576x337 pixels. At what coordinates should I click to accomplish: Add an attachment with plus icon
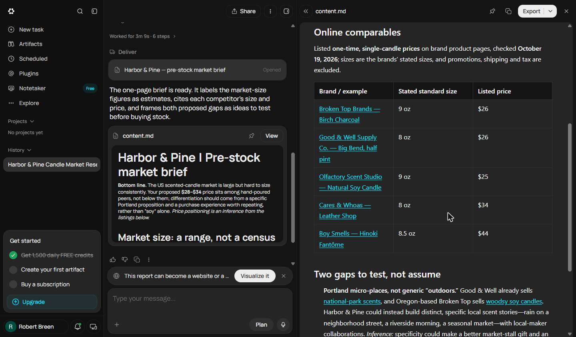(x=117, y=325)
